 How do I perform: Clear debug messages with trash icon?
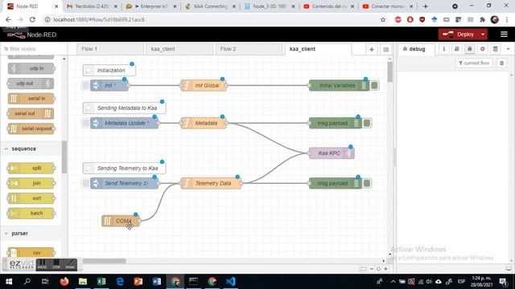pyautogui.click(x=501, y=63)
